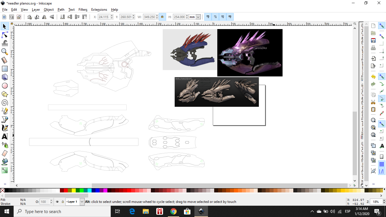Select the Selector arrow tool
This screenshot has width=386, height=217.
5,26
